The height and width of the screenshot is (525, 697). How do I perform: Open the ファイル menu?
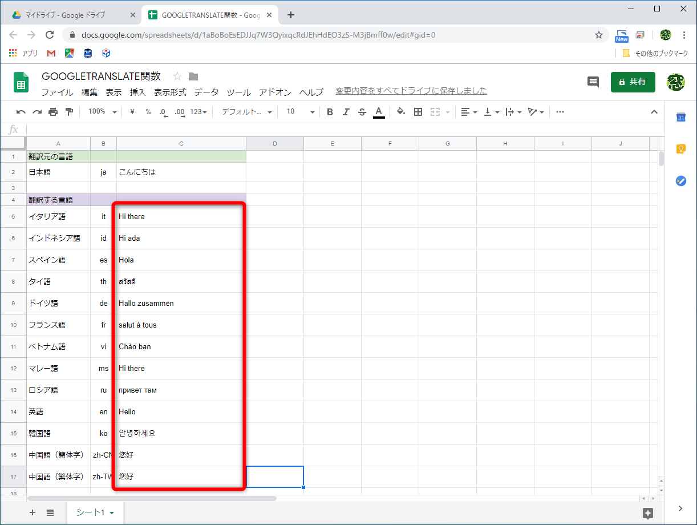(57, 92)
